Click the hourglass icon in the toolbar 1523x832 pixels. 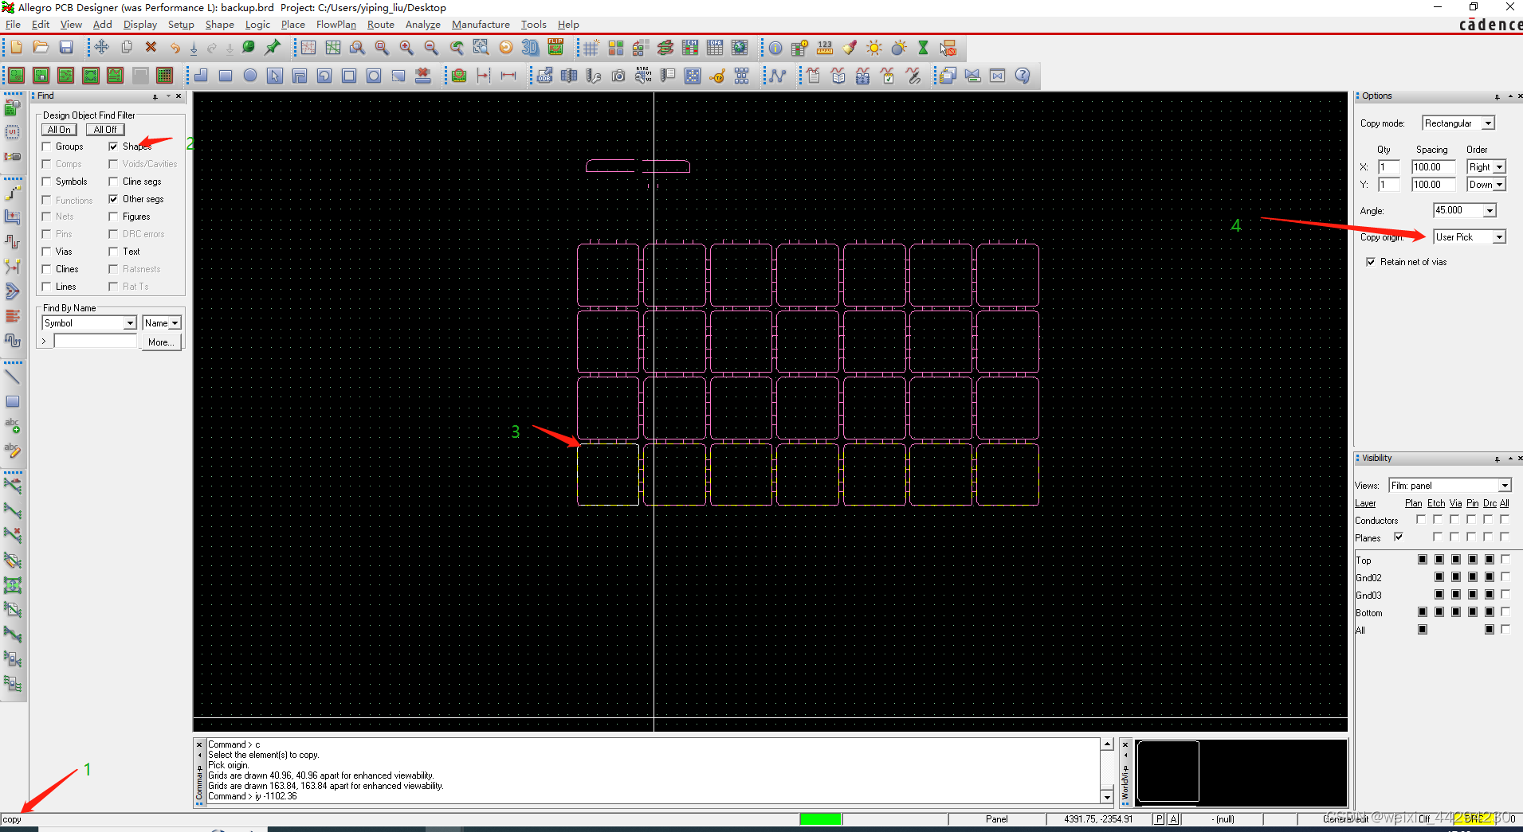pyautogui.click(x=923, y=48)
